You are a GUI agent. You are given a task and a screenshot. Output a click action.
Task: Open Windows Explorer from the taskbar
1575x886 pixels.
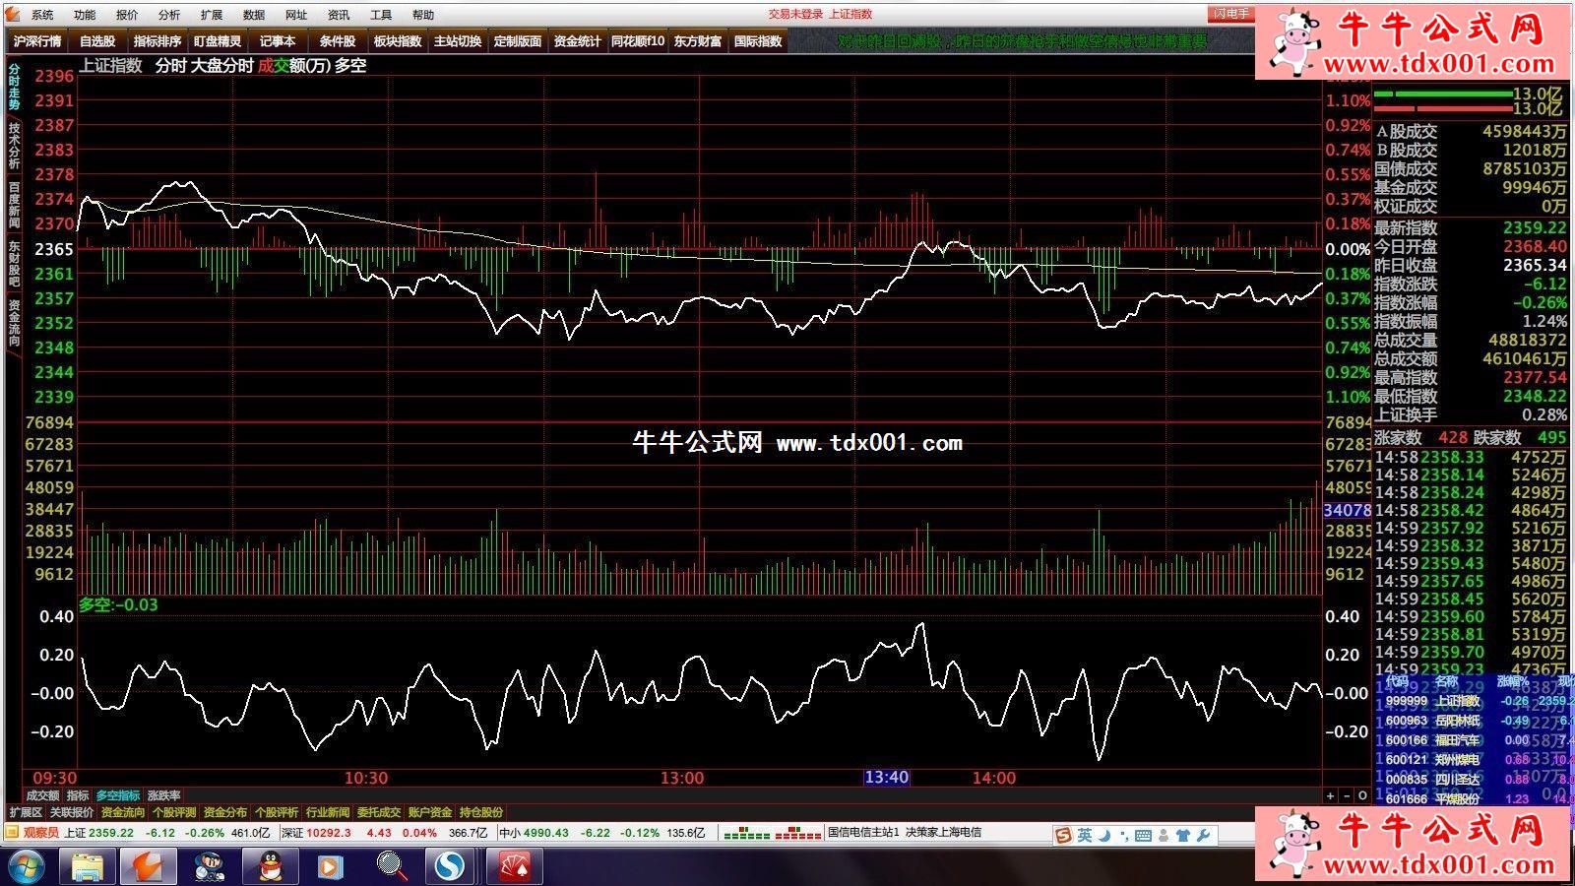click(x=87, y=866)
